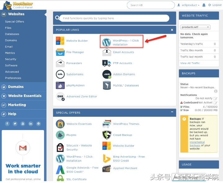Image resolution: width=223 pixels, height=183 pixels.
Task: Open the Marketing sidebar section
Action: tap(17, 105)
